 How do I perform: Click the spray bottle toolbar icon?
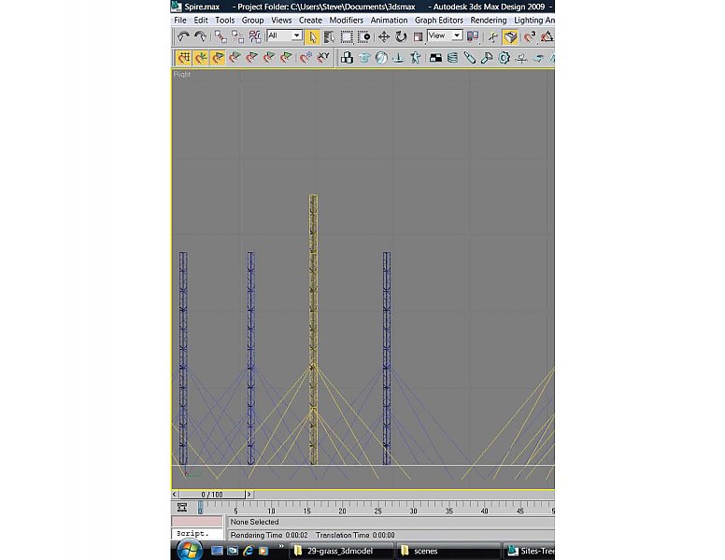(470, 58)
